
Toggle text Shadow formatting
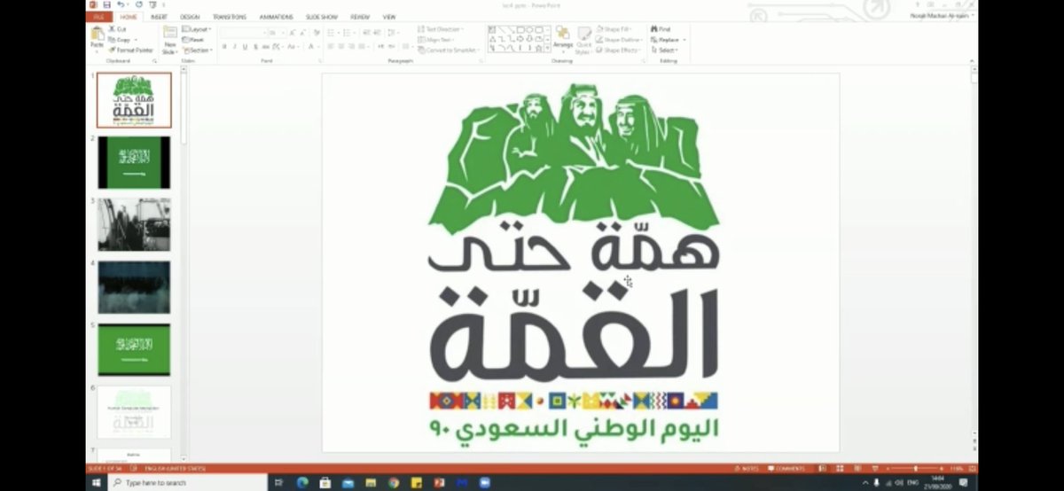pos(255,46)
